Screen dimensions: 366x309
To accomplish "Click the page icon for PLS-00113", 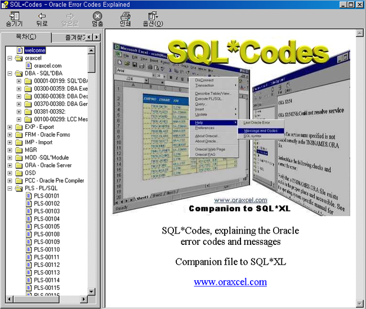I will click(x=29, y=272).
